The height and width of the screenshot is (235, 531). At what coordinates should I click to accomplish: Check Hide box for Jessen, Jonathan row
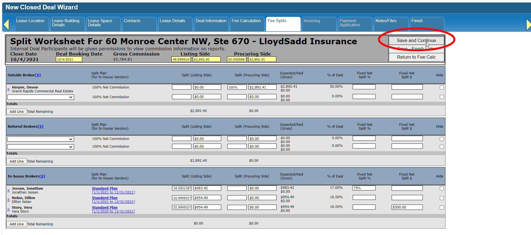click(x=442, y=188)
